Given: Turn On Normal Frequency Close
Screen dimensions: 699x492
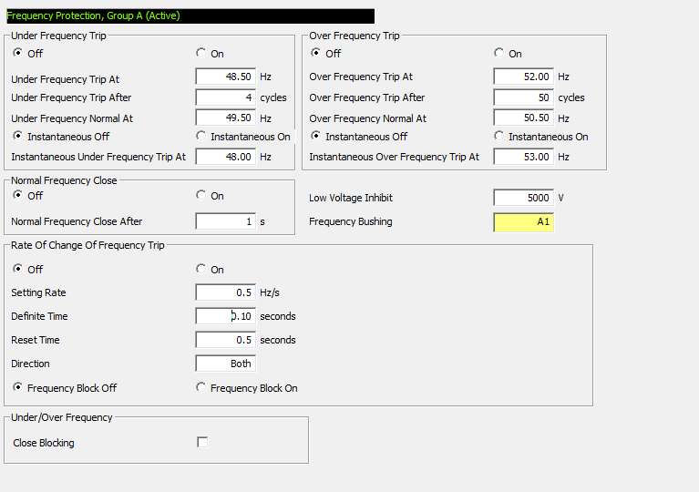Looking at the screenshot, I should [201, 196].
